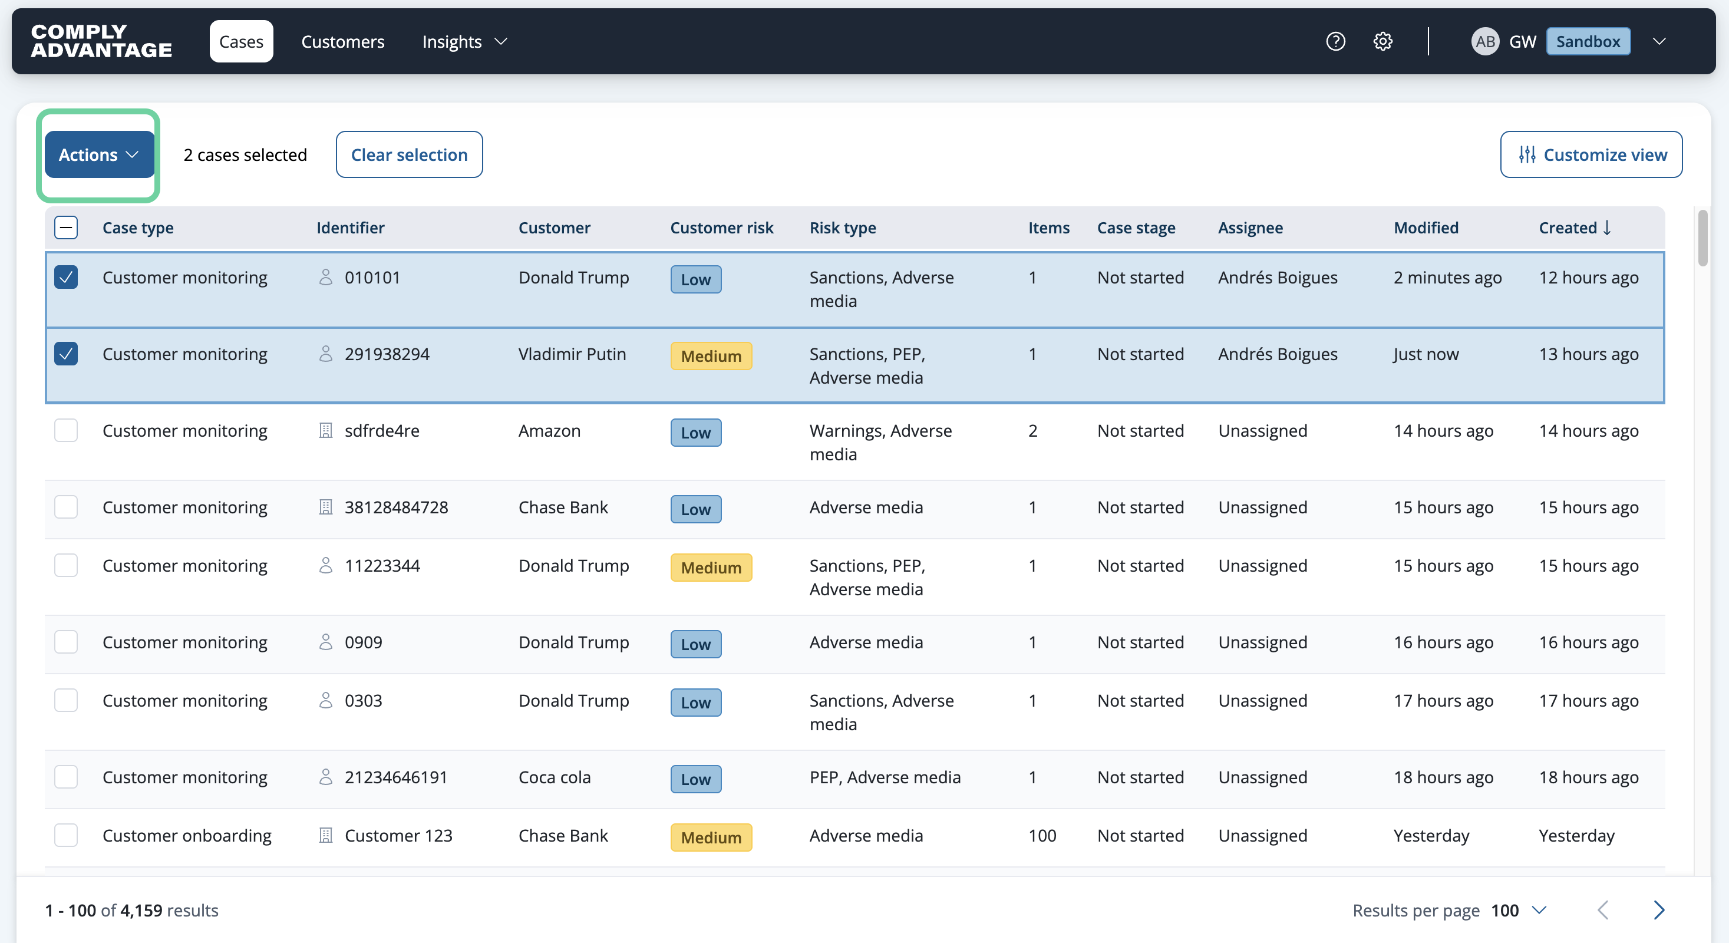Switch to the Customers tab

click(343, 42)
